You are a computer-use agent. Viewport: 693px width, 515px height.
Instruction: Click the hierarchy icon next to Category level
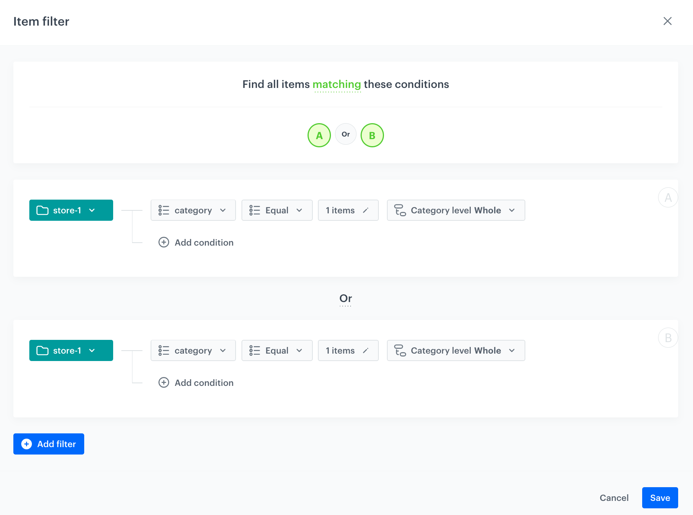[400, 210]
